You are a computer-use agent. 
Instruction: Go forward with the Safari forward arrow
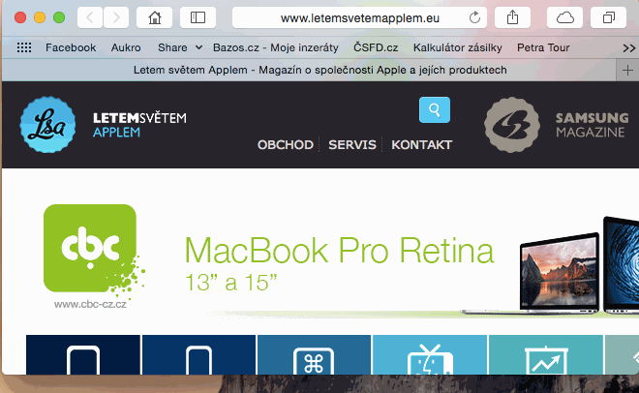116,17
